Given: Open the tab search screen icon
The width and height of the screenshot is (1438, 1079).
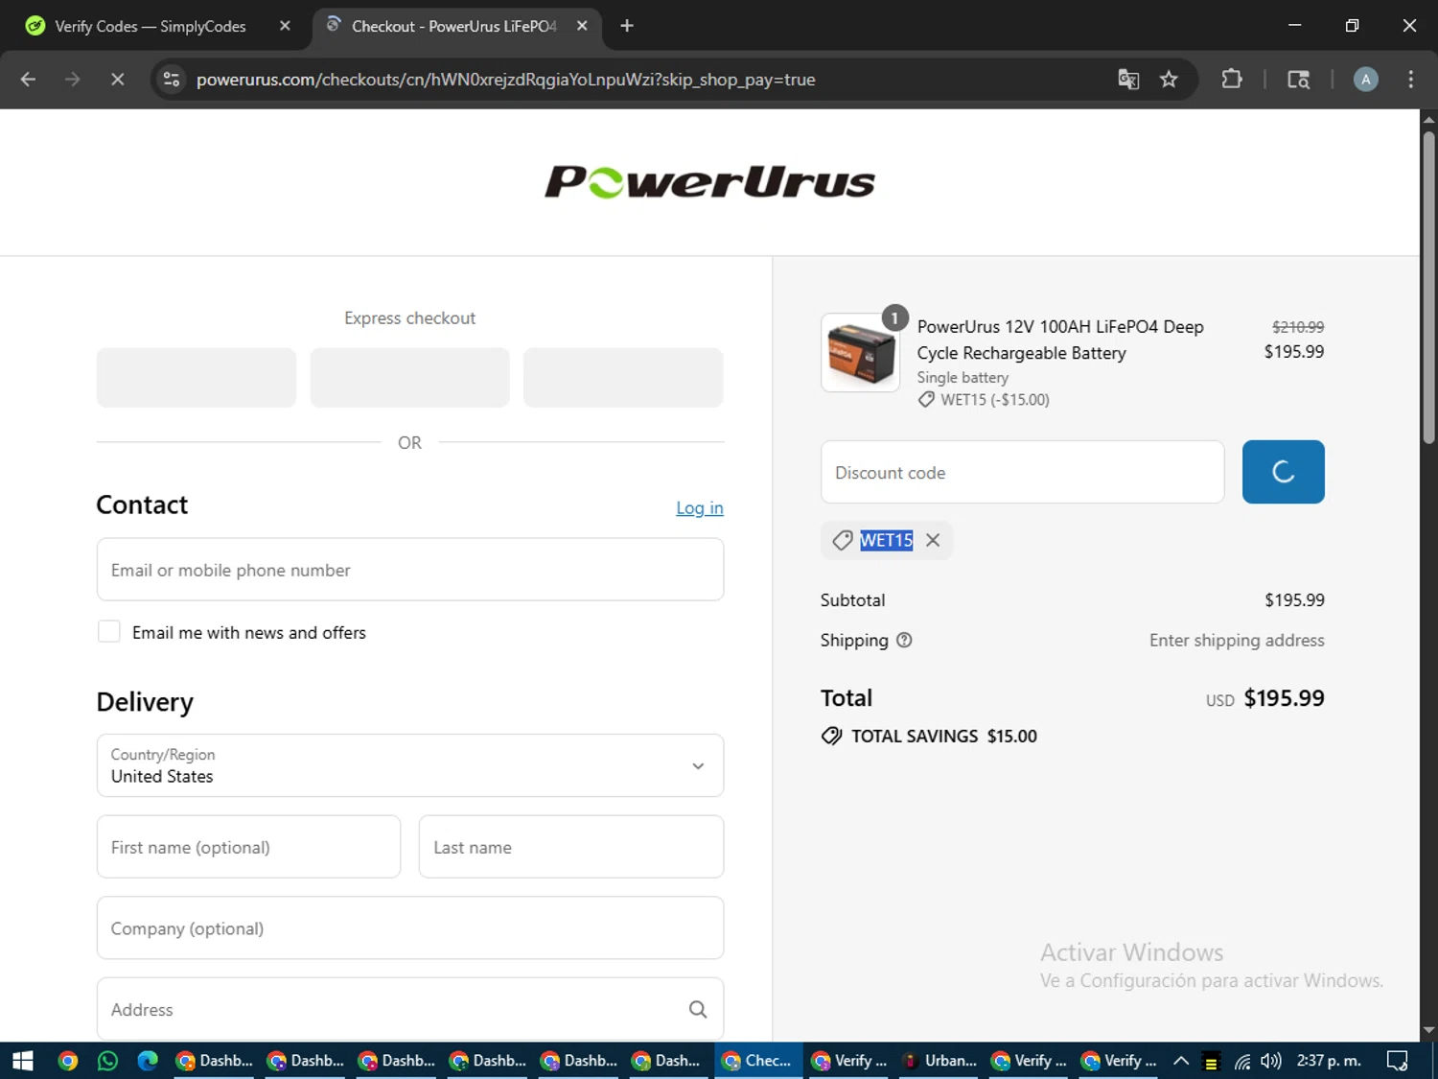Looking at the screenshot, I should coord(1298,80).
